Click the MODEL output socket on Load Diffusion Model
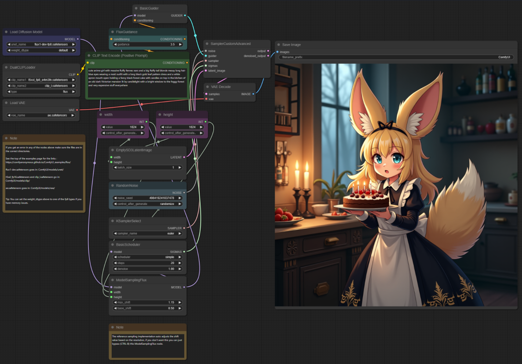This screenshot has width=522, height=364. (78, 39)
